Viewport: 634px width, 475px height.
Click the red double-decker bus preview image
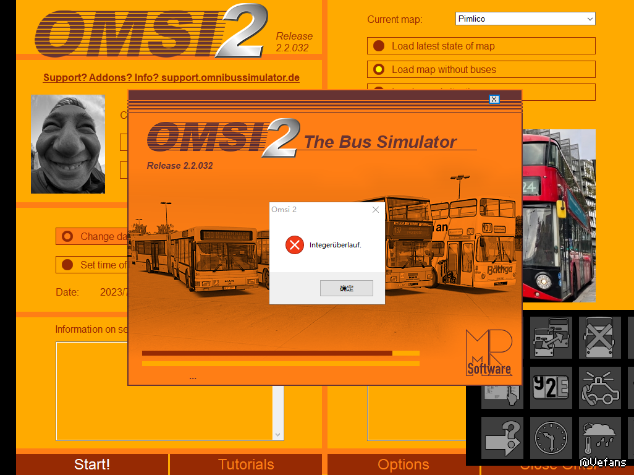click(559, 216)
